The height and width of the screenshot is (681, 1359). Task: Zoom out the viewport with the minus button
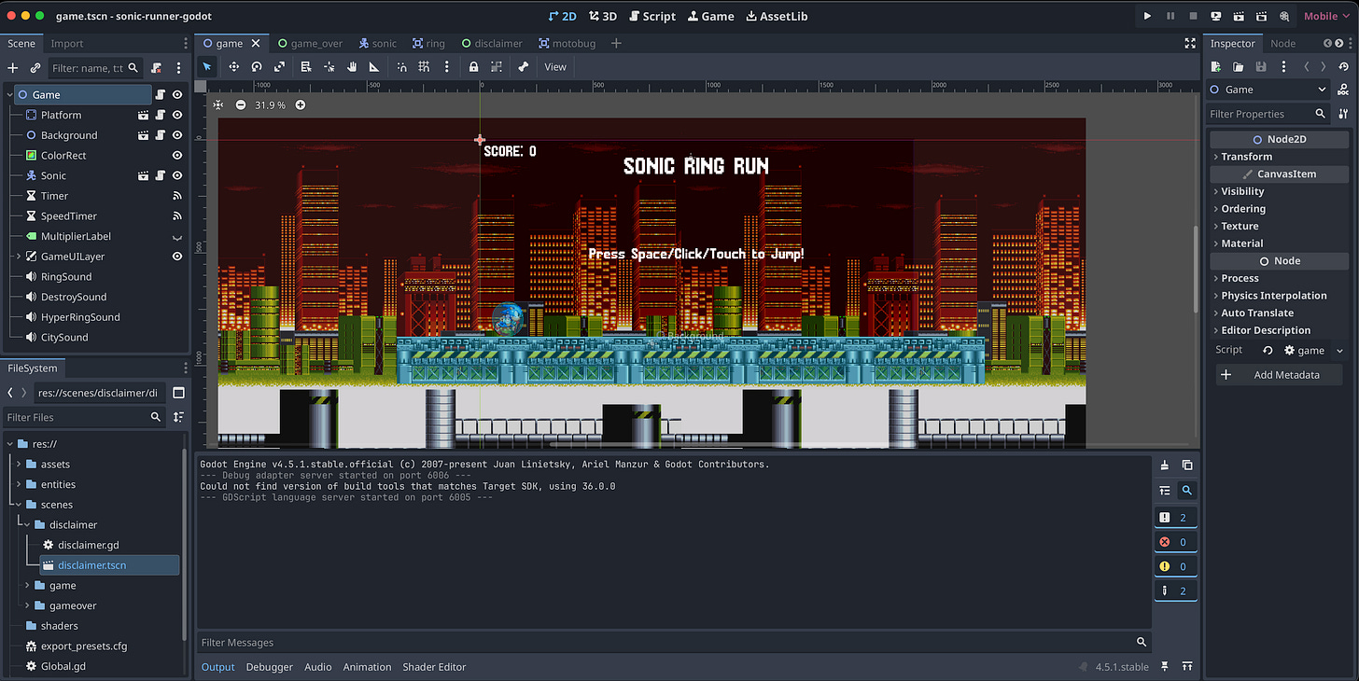(241, 104)
